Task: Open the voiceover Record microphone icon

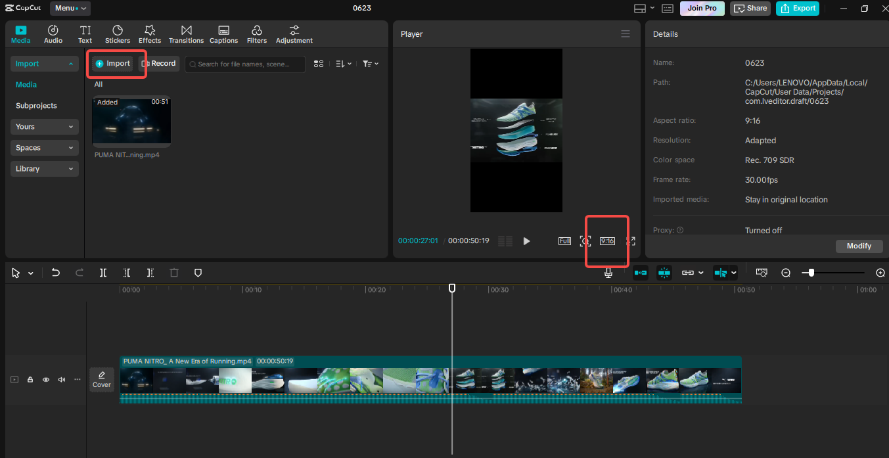Action: click(x=608, y=272)
